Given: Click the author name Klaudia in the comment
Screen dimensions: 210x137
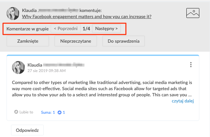Looking at the screenshot, I should click(35, 65).
